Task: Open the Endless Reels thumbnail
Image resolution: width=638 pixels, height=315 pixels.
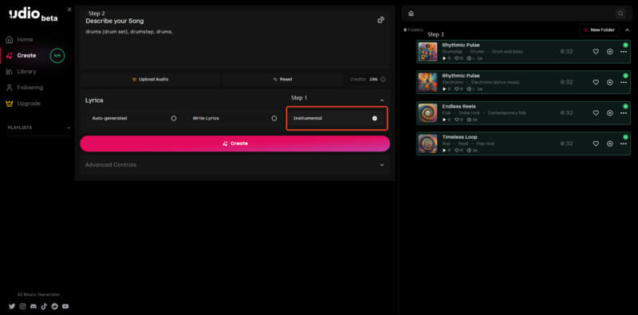Action: (427, 113)
